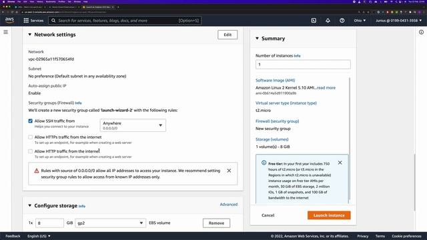Open the Services grid menu
The height and width of the screenshot is (240, 427).
[x=33, y=21]
